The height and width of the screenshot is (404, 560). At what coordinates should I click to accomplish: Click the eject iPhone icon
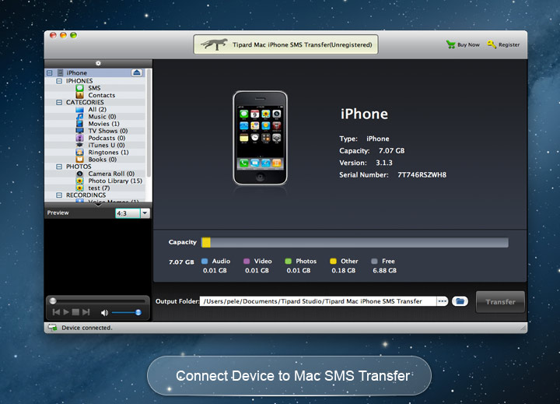pos(137,72)
